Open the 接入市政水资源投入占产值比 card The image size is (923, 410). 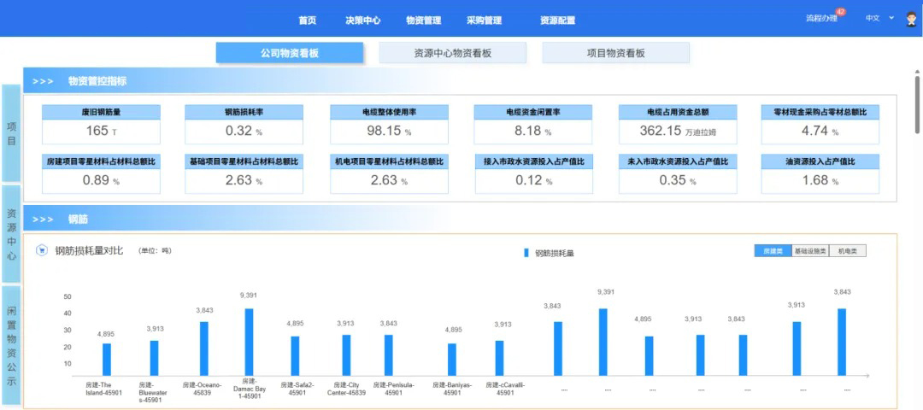533,174
